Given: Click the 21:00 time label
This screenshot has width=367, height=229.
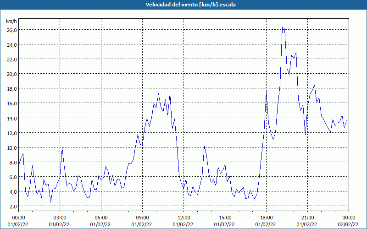Looking at the screenshot, I should click(307, 218).
